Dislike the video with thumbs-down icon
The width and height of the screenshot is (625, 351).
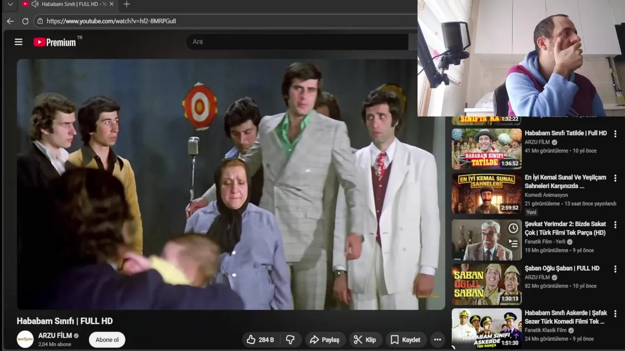click(290, 340)
